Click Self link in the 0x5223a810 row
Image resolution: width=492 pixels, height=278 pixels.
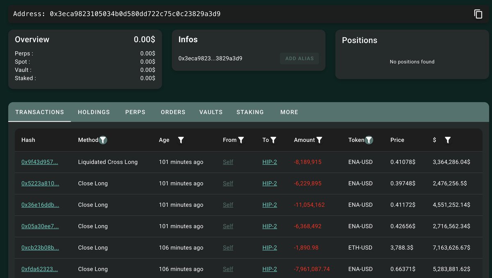(228, 183)
